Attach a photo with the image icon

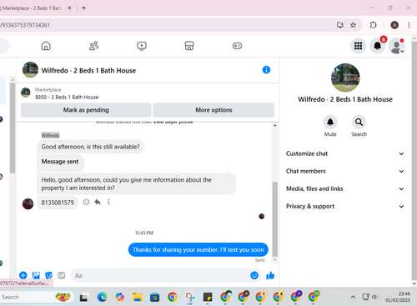[x=36, y=275]
